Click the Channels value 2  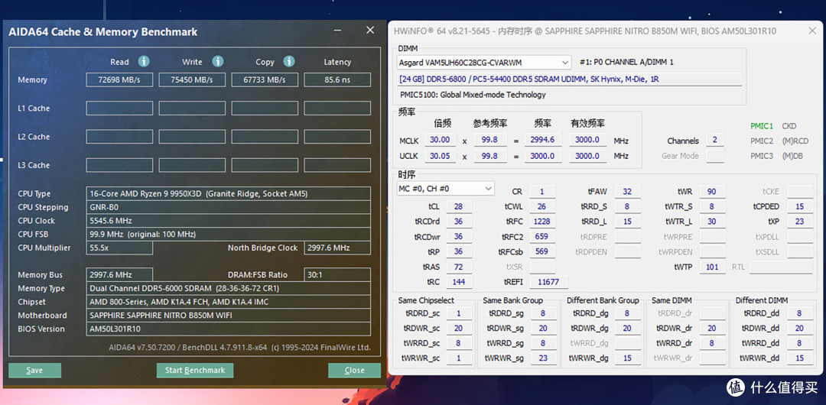click(715, 140)
